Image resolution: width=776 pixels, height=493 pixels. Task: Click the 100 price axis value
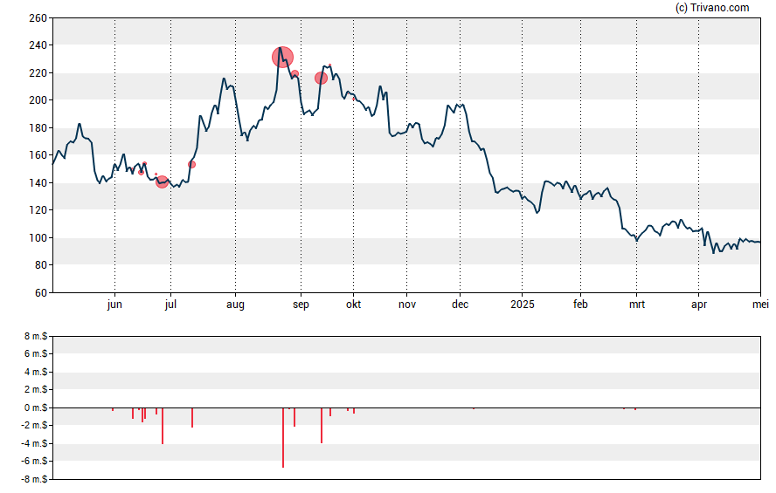[x=38, y=237]
